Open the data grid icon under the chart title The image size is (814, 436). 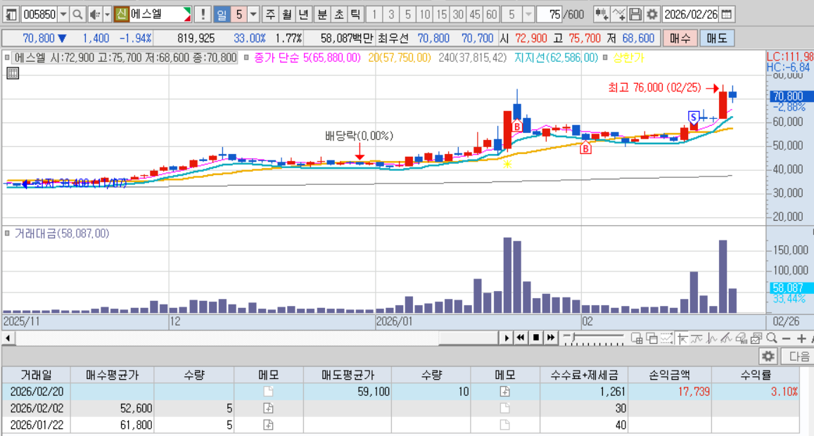coord(13,73)
